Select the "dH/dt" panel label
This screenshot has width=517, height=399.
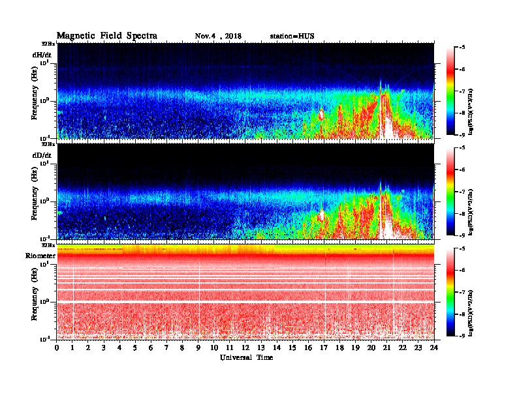tap(42, 55)
